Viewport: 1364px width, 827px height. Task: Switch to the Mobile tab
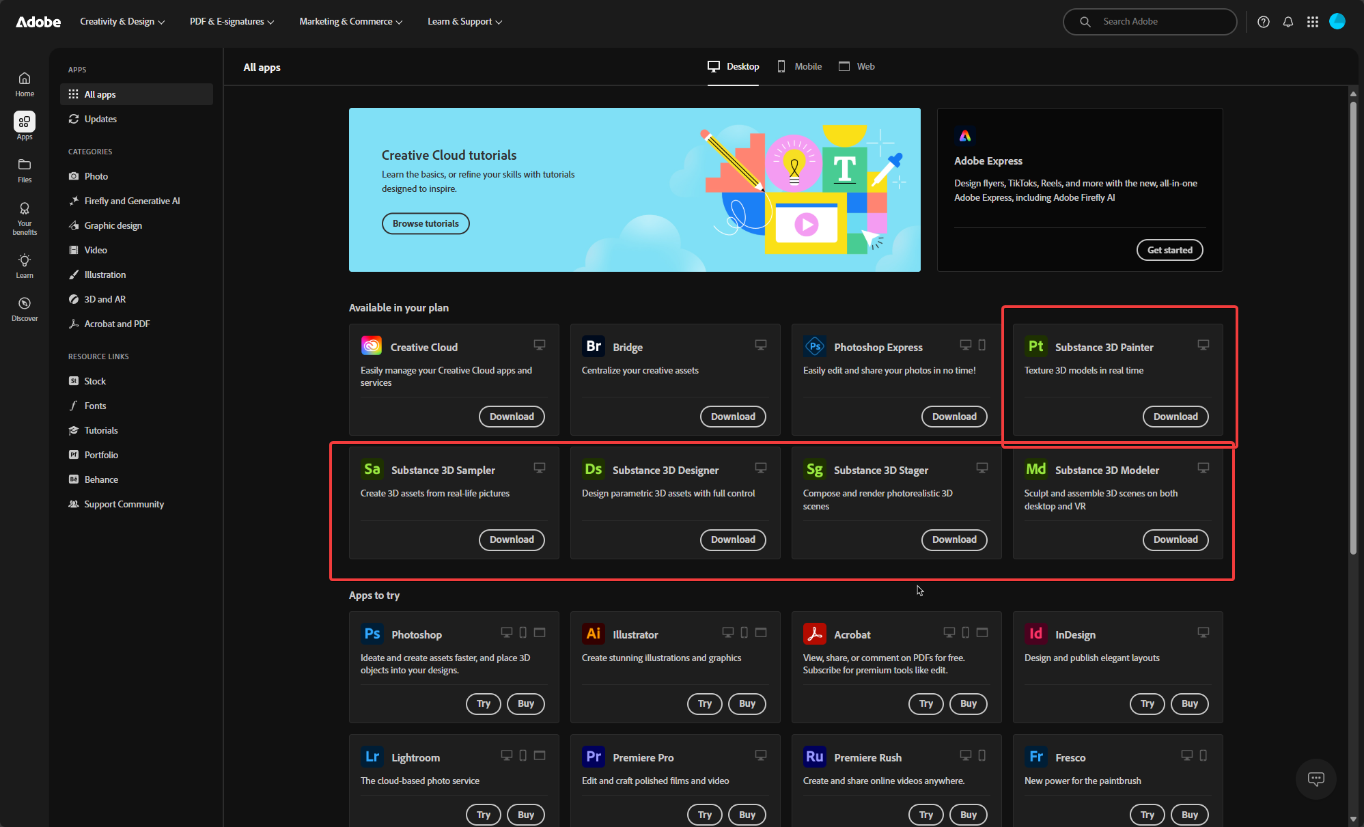click(x=800, y=66)
